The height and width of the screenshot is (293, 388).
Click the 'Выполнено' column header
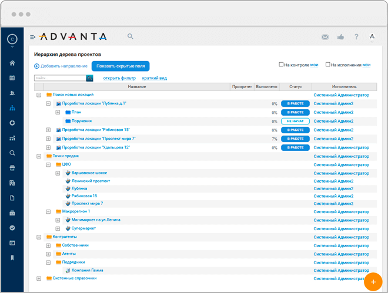(266, 87)
